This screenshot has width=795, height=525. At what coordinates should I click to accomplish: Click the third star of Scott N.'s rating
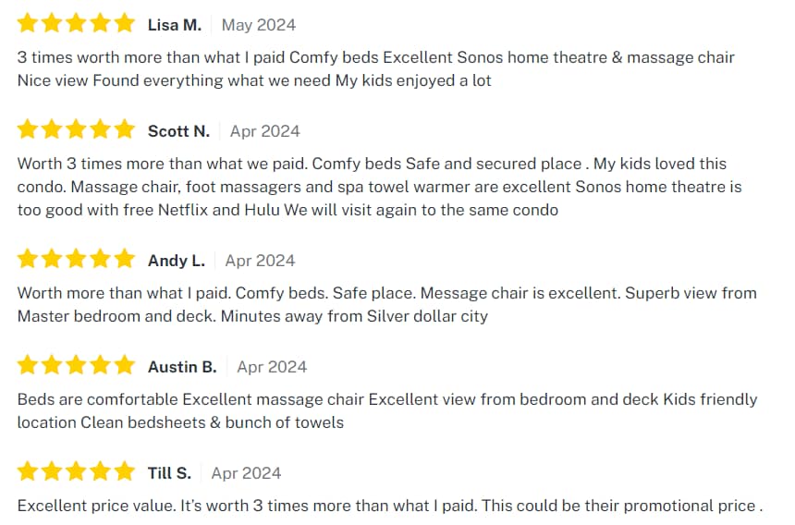pos(76,130)
